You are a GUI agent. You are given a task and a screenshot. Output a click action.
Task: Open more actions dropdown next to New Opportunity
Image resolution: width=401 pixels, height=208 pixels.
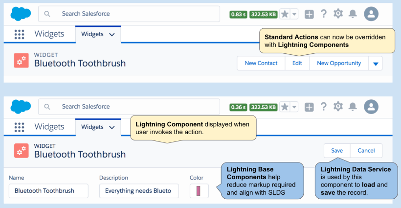[376, 64]
